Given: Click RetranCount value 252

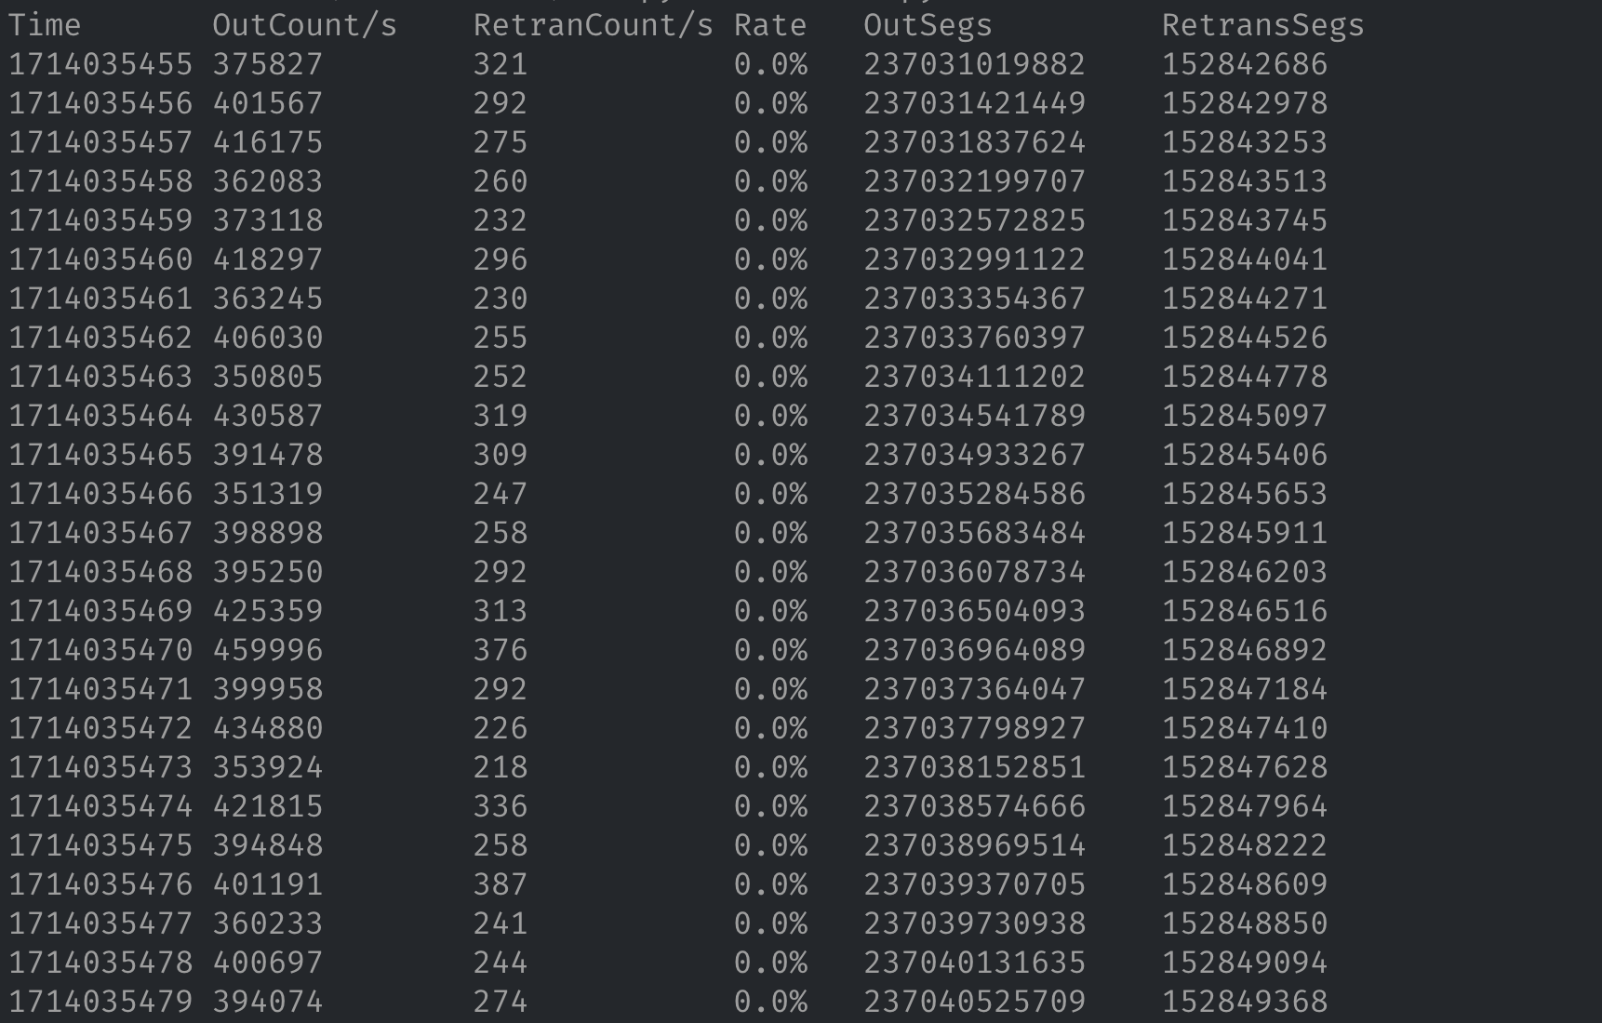Looking at the screenshot, I should (x=501, y=377).
